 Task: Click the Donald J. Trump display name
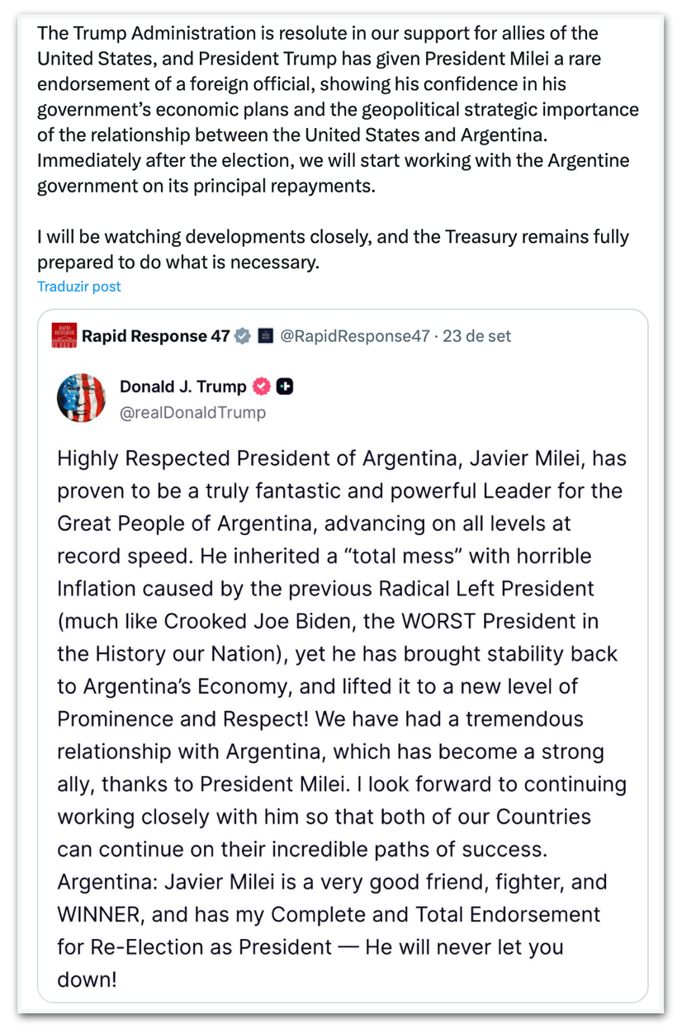pos(182,386)
